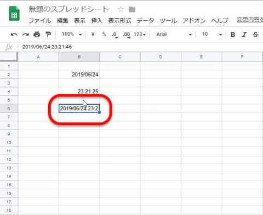Select row 2 header
This screenshot has width=263, height=215.
(x=9, y=75)
